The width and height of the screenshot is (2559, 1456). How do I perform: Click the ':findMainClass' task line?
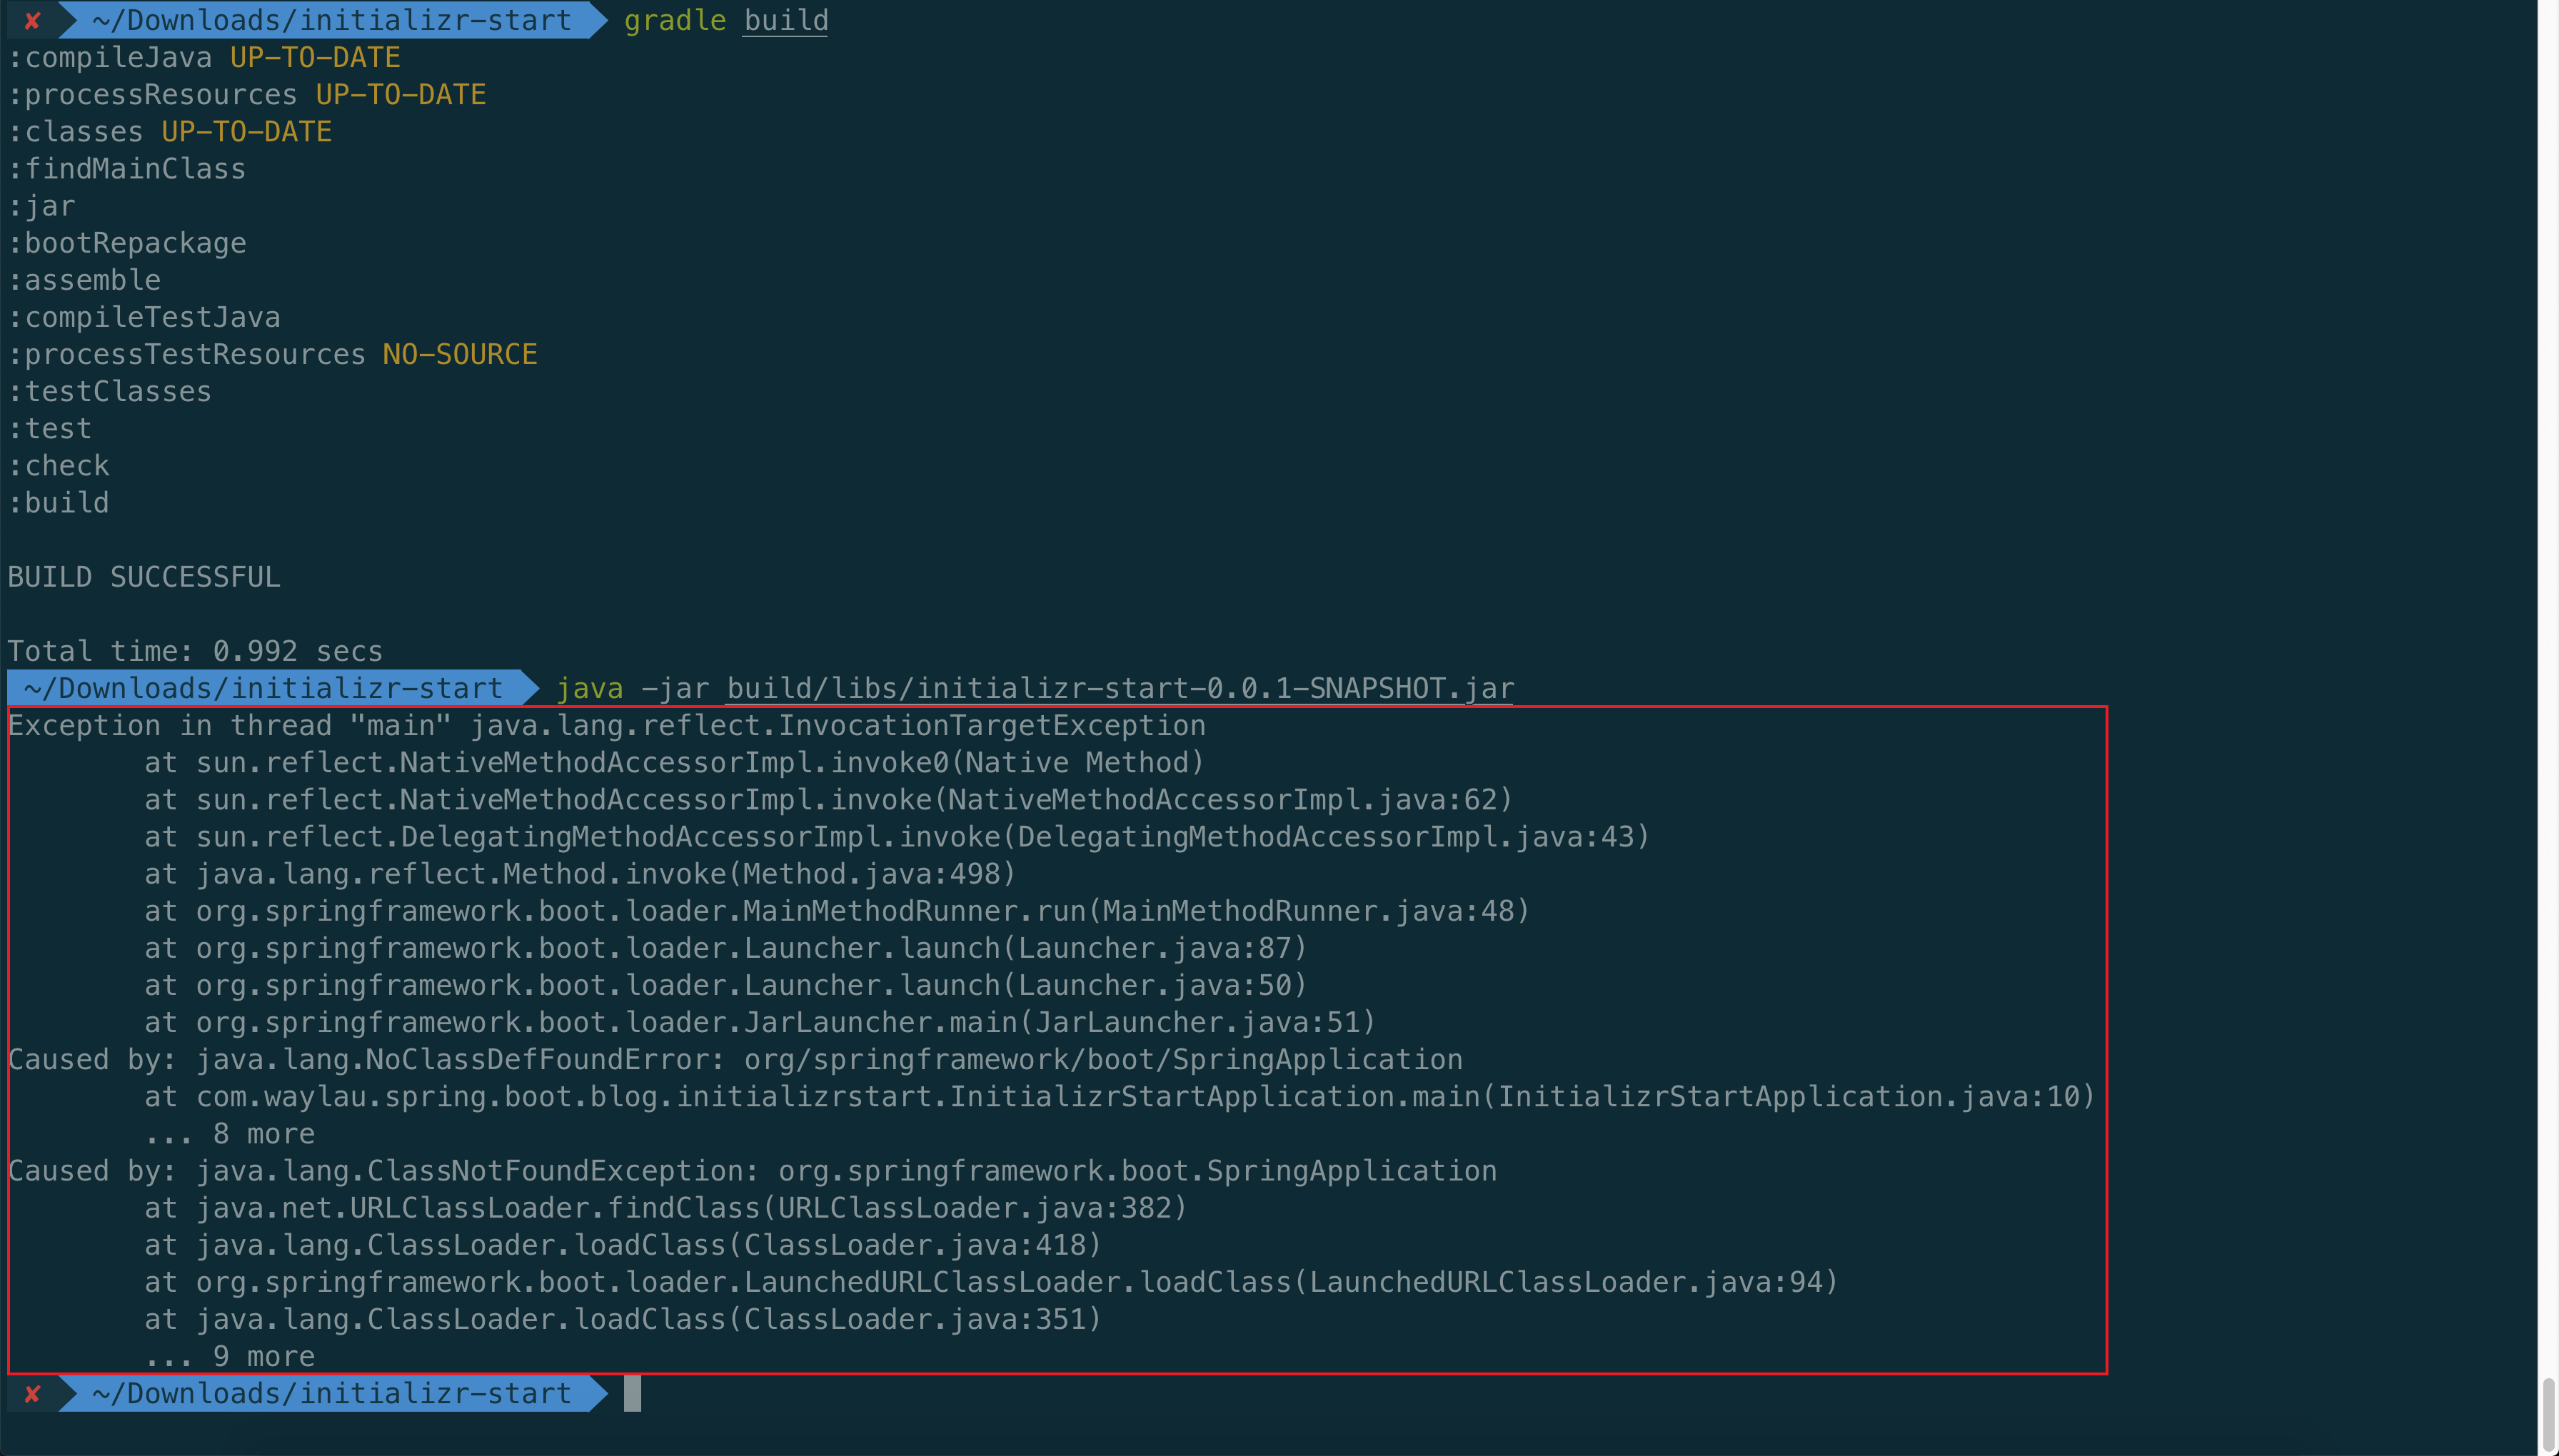pos(127,168)
